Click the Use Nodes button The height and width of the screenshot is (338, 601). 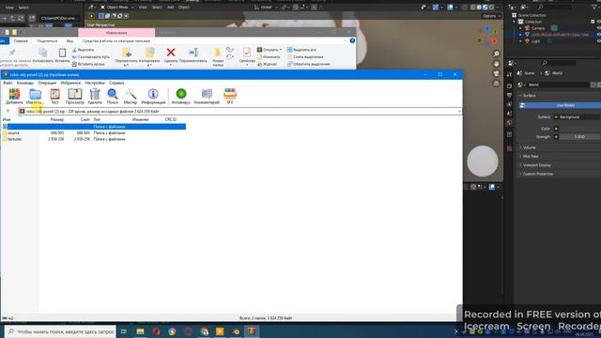[560, 105]
